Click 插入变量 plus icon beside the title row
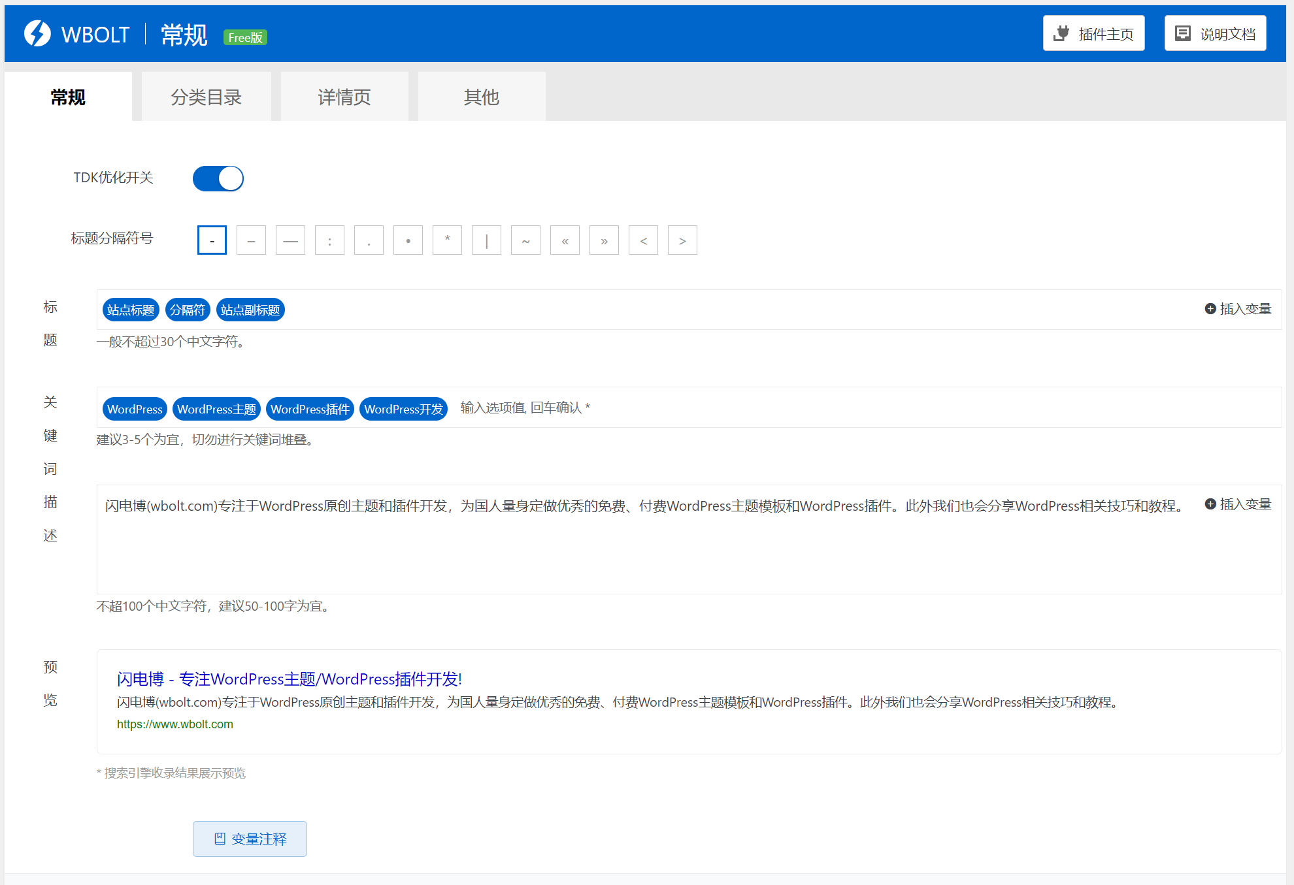This screenshot has width=1294, height=885. click(x=1210, y=309)
